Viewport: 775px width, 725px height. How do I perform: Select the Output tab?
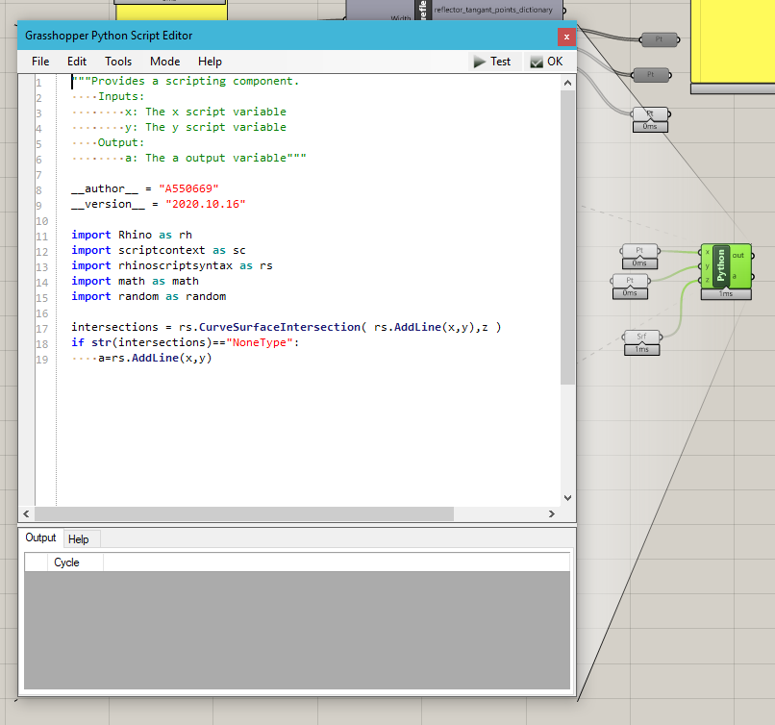(41, 538)
